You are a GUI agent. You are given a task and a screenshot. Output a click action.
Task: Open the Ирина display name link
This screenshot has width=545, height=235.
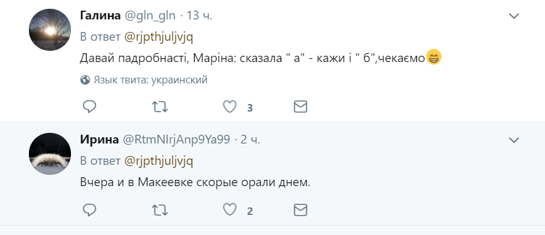point(99,140)
